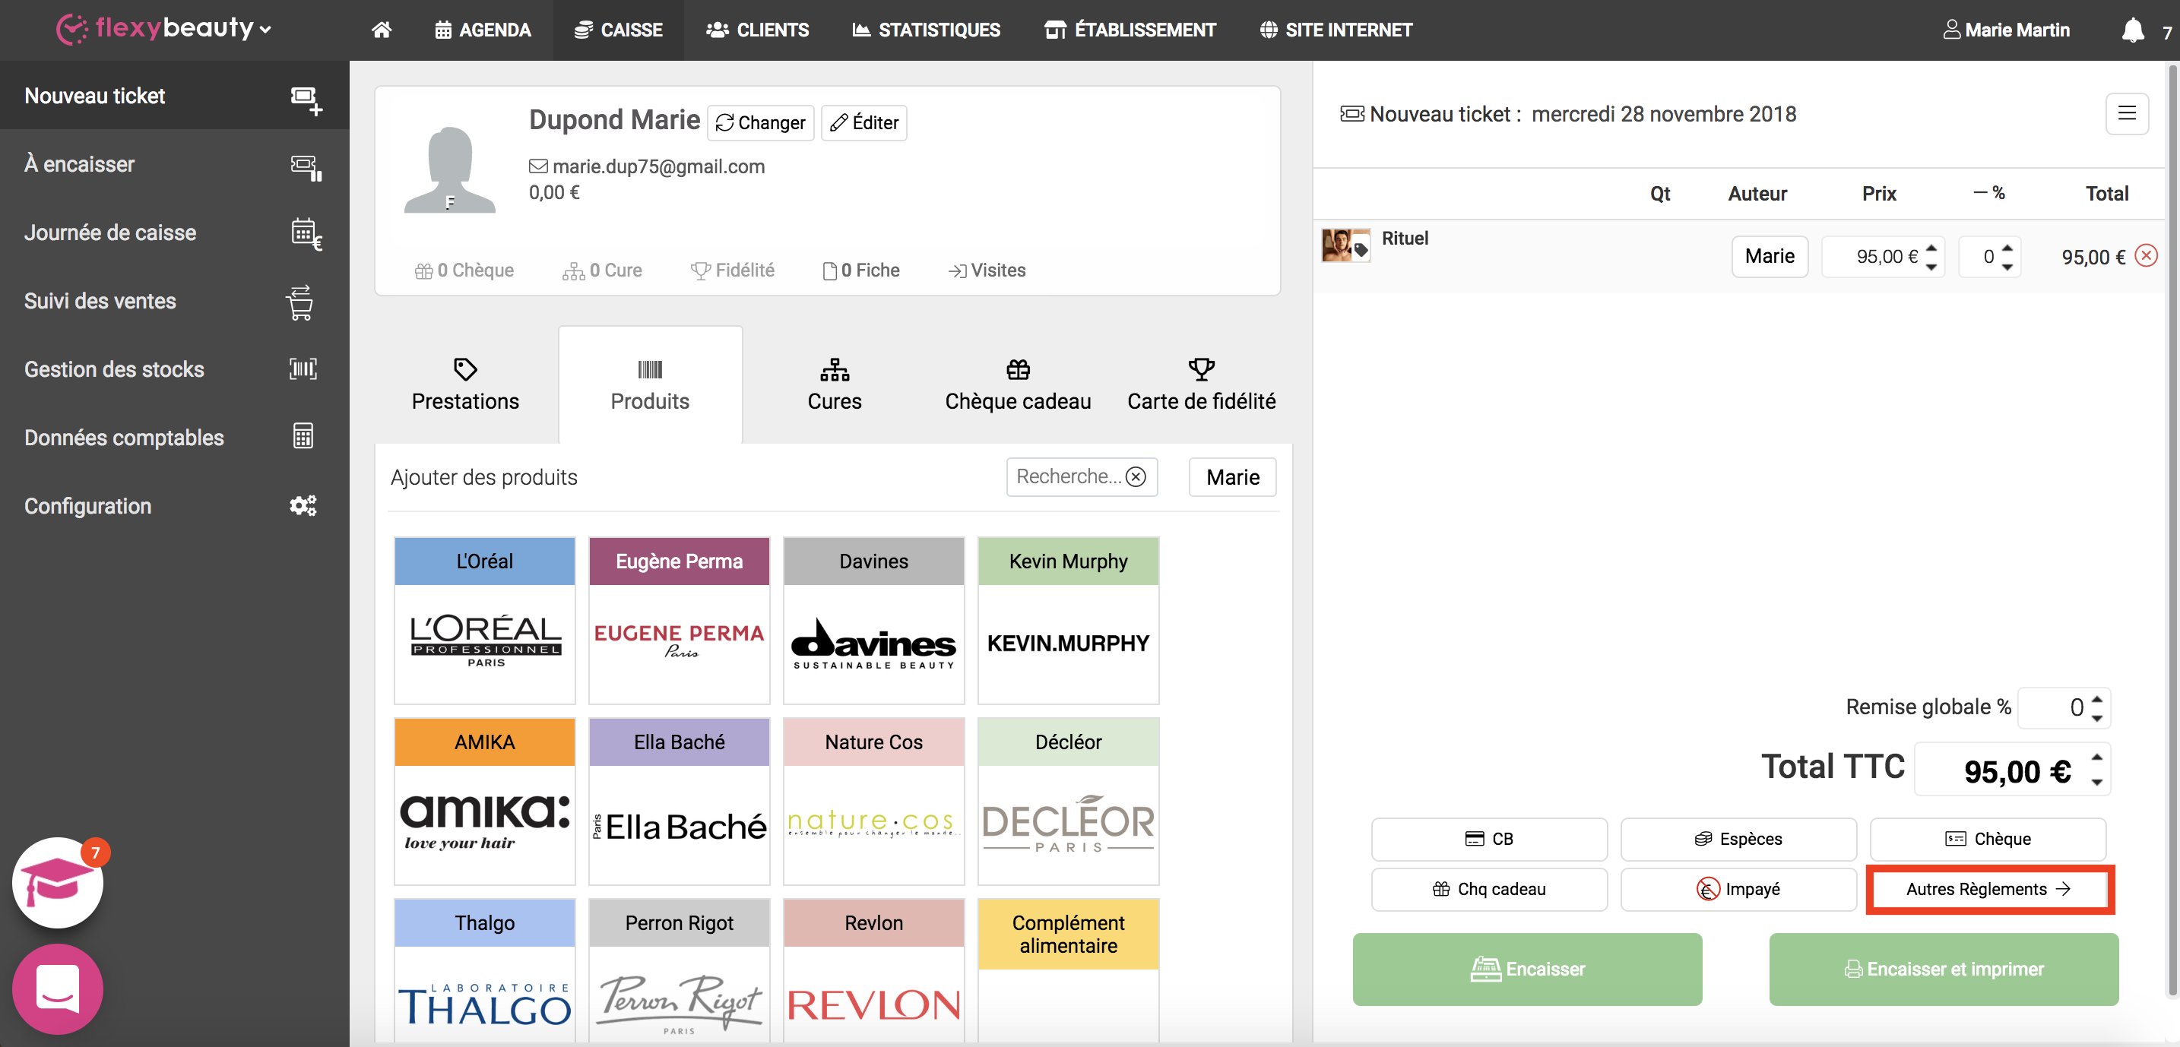Screen dimensions: 2180x1047
Task: Select the Davines brand tile
Action: click(x=874, y=620)
